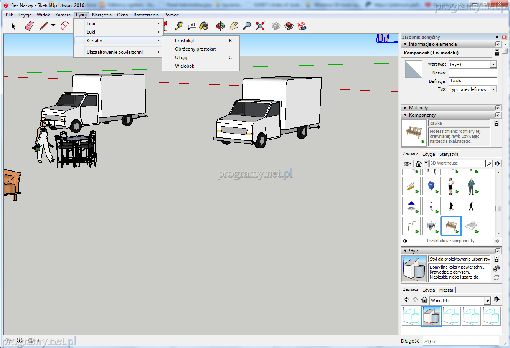Viewport: 510px width, 348px height.
Task: Collapse the Style panel section
Action: coord(405,251)
